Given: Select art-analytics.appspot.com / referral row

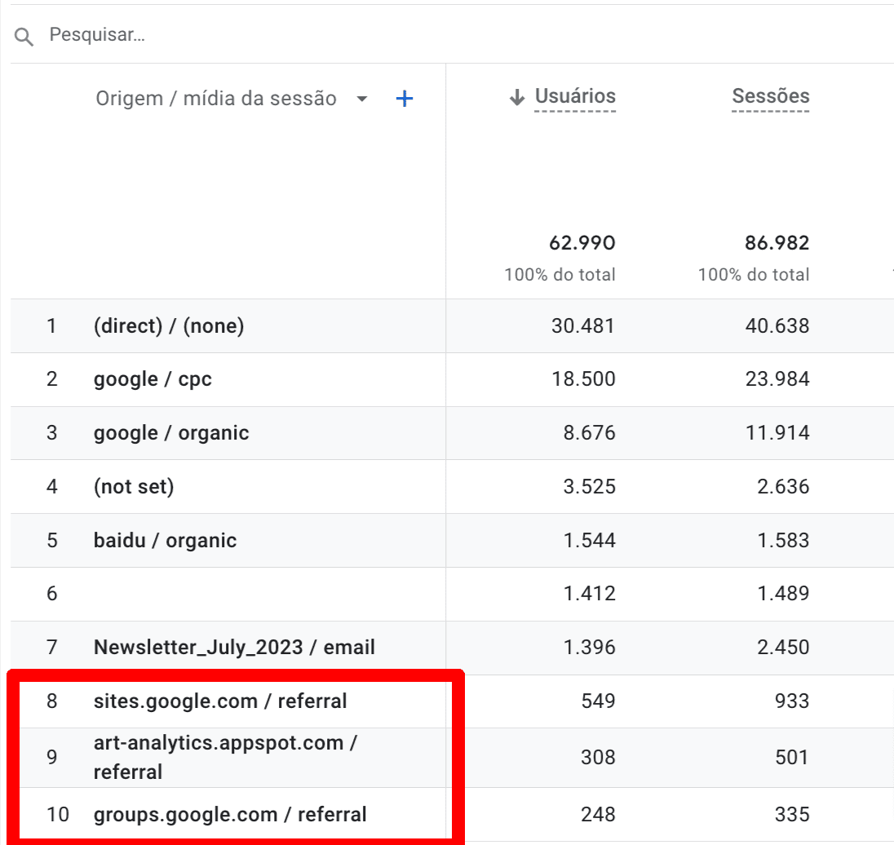Looking at the screenshot, I should (226, 757).
